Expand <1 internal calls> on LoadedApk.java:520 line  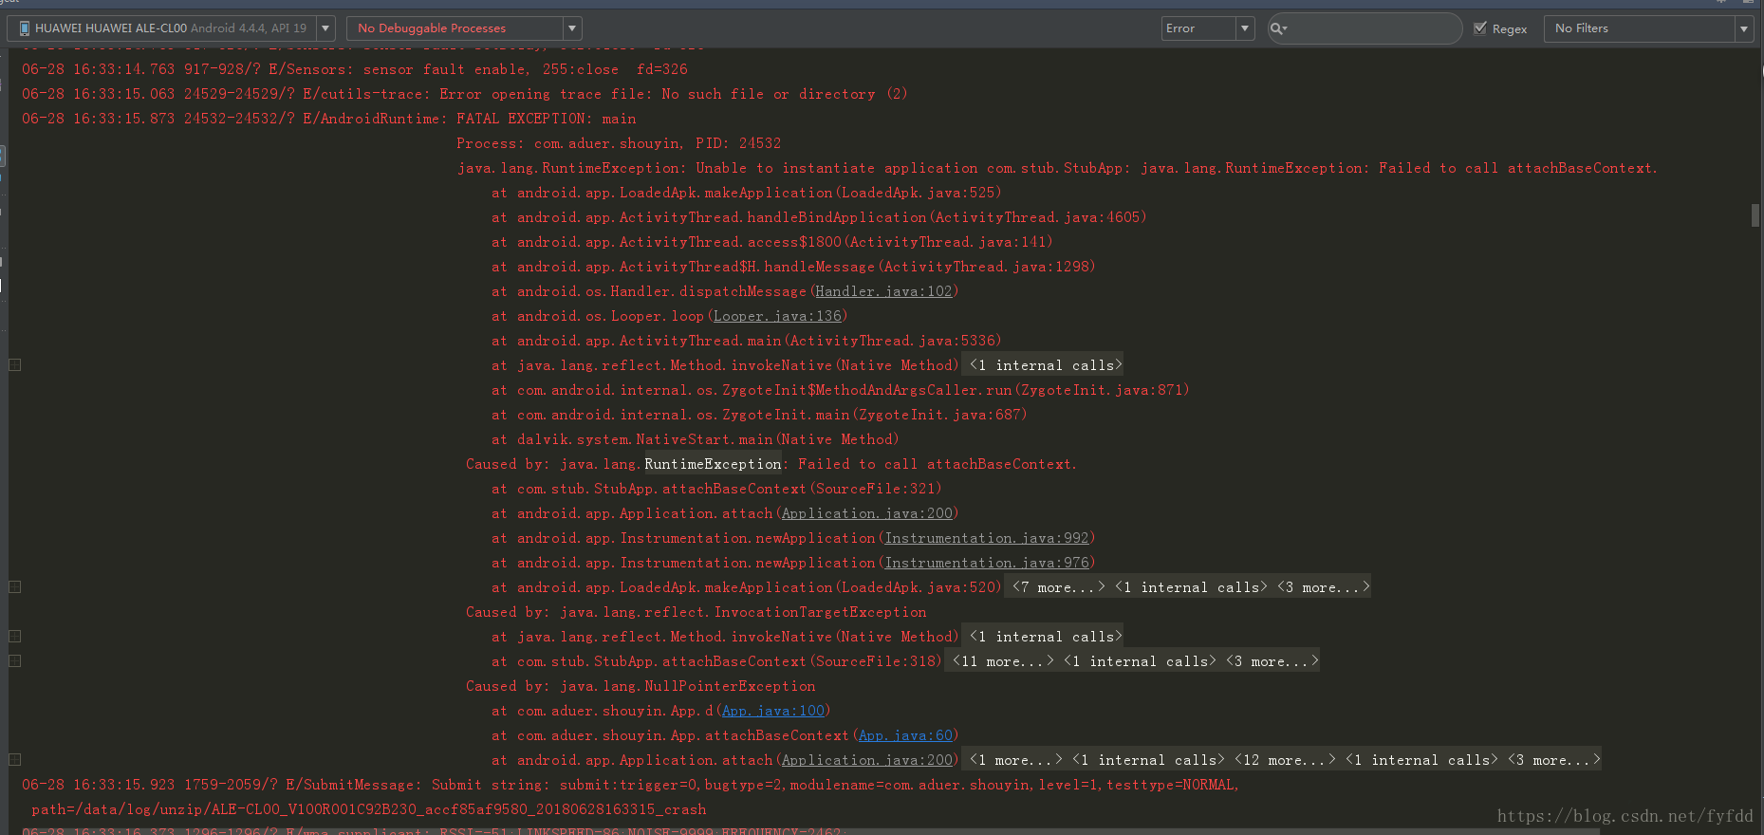1191,587
